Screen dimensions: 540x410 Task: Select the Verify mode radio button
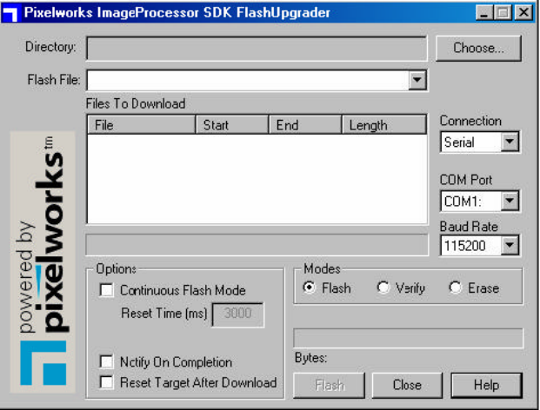tap(383, 288)
